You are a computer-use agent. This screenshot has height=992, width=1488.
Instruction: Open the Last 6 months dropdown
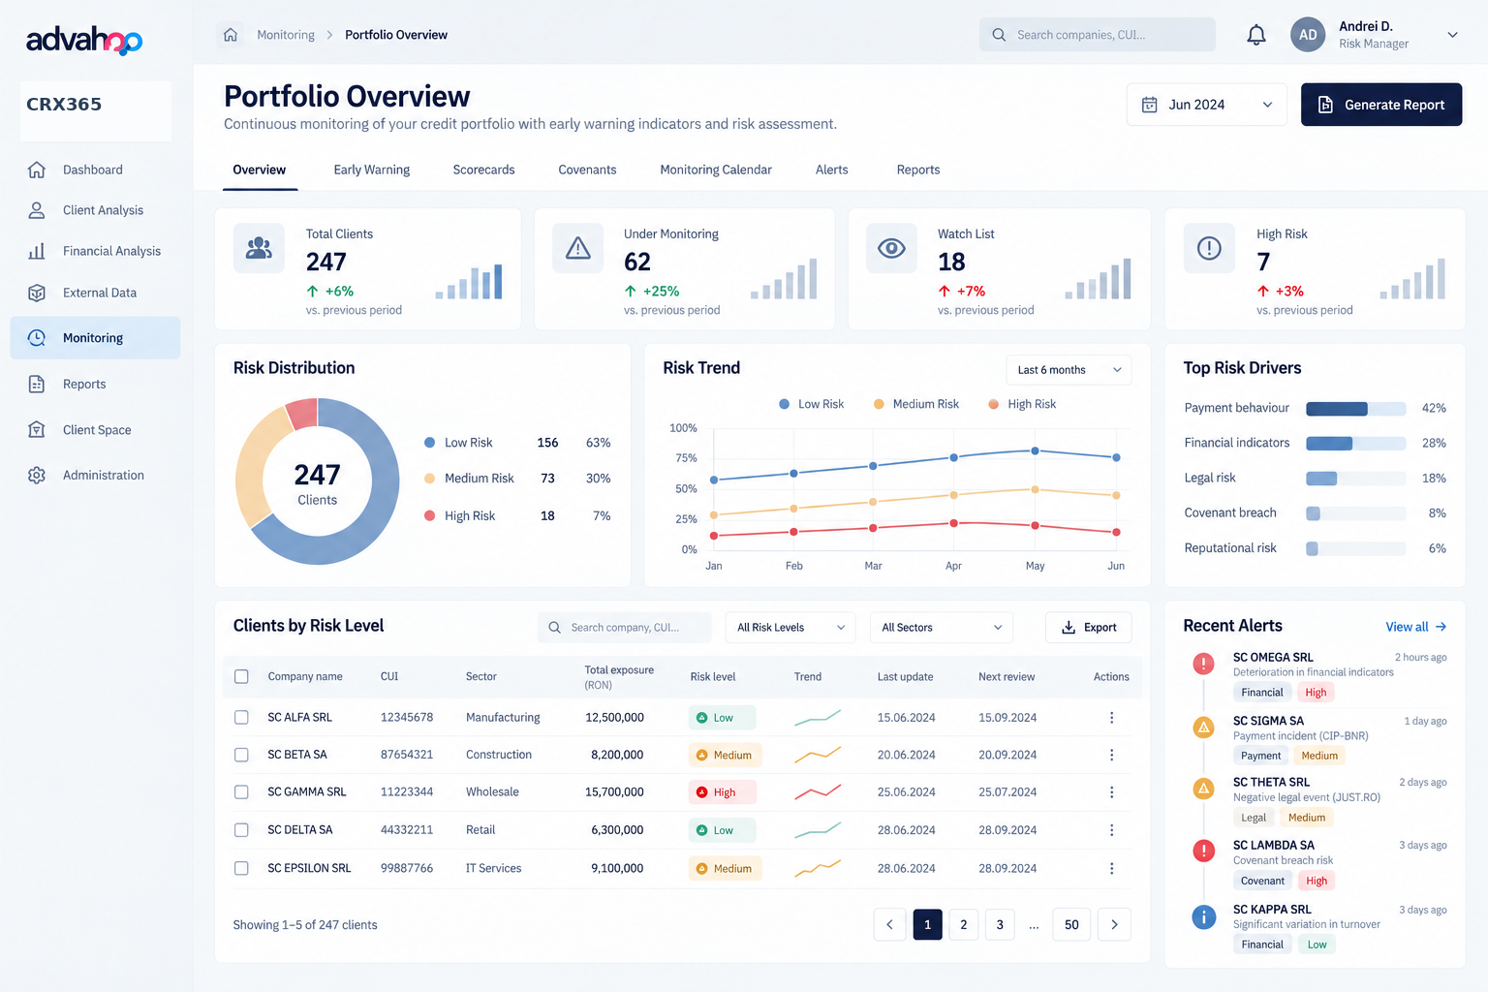pos(1069,370)
